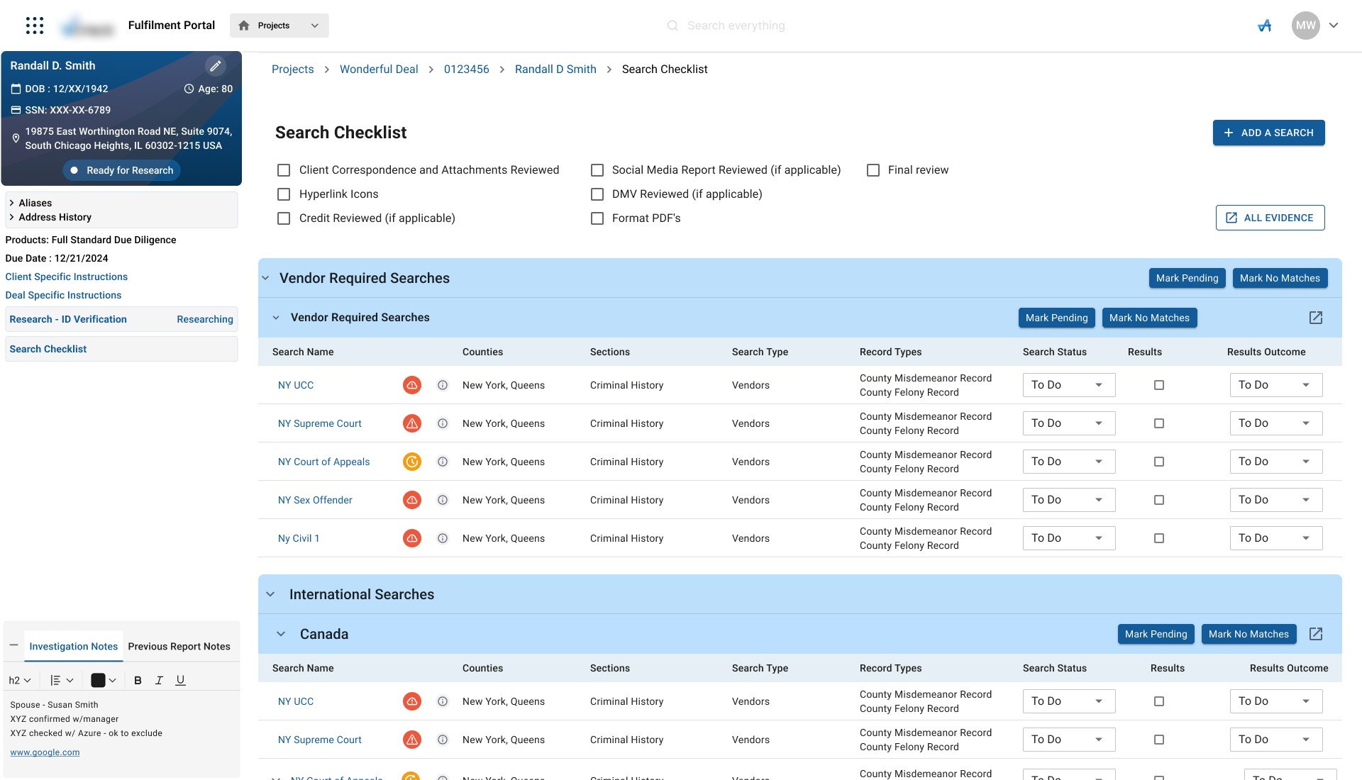Click the Search everything field
Screen dimensions: 1362x780
click(736, 26)
